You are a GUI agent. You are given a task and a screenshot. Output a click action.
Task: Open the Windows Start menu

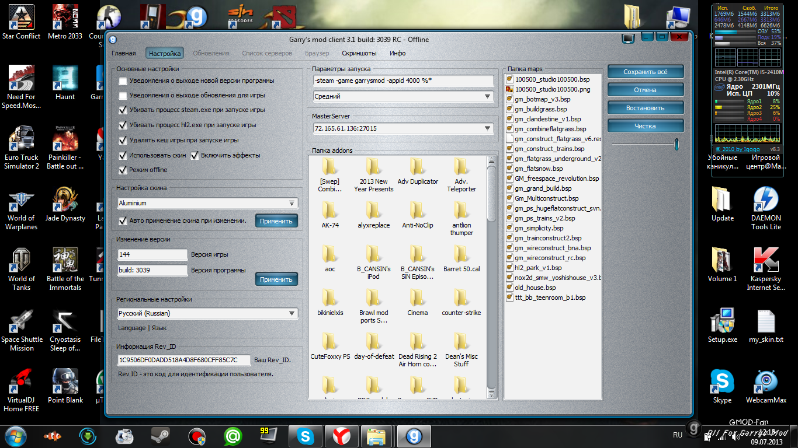click(x=15, y=436)
